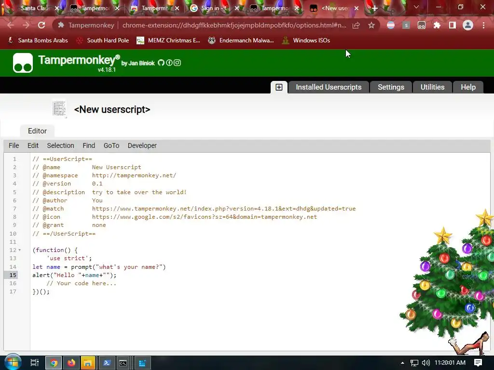The width and height of the screenshot is (494, 370).
Task: Open Tampermonkey Instagram icon link
Action: [178, 63]
